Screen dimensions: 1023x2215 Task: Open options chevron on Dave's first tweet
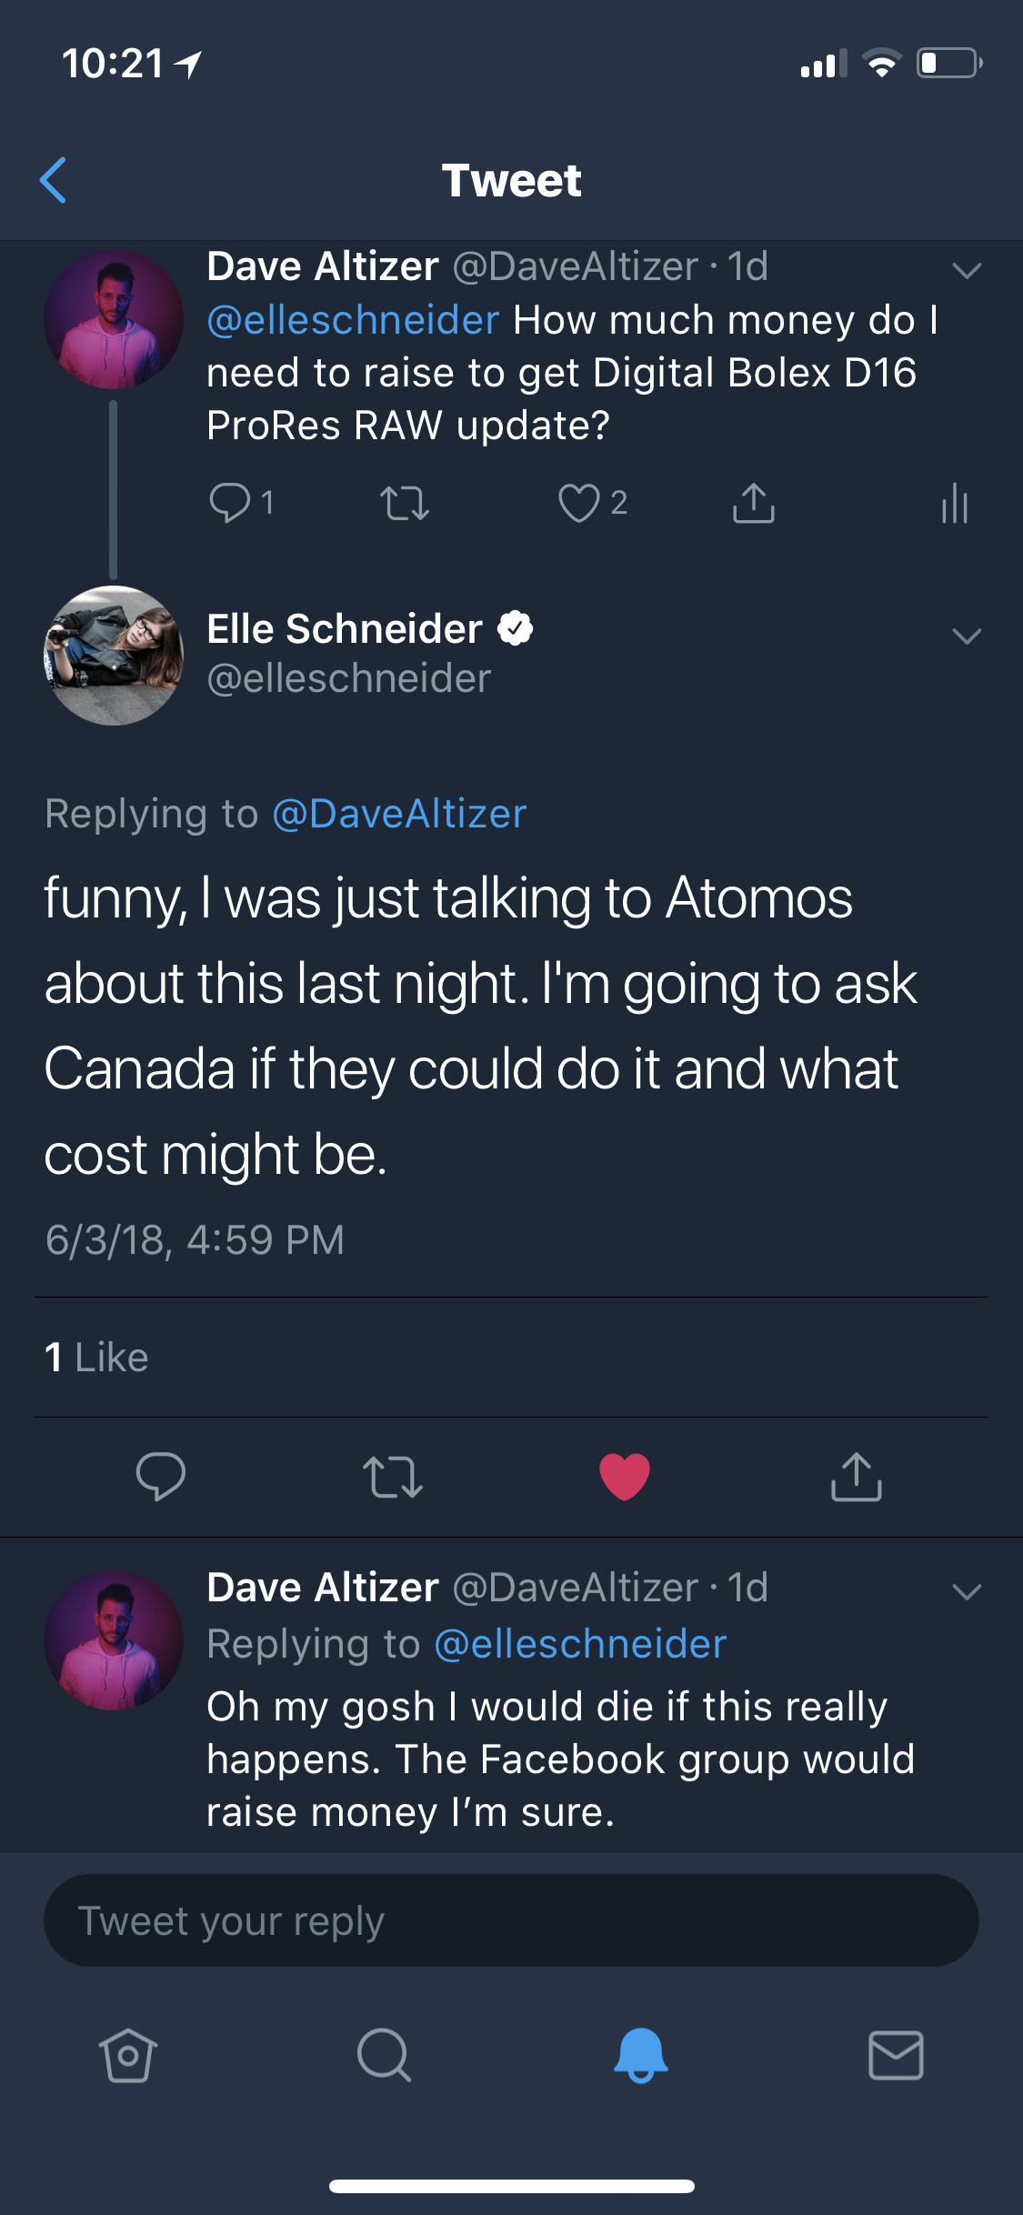pos(967,270)
